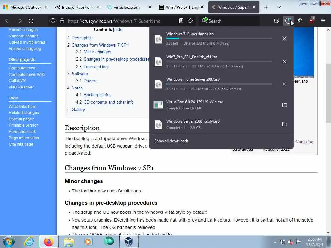331x248 pixels.
Task: Cancel the Windows 7 (SuperNano).iso download
Action: coord(284,39)
